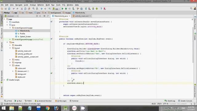197x111 pixels.
Task: Click the scroll-from-source target icon in Project panel
Action: [x=37, y=16]
